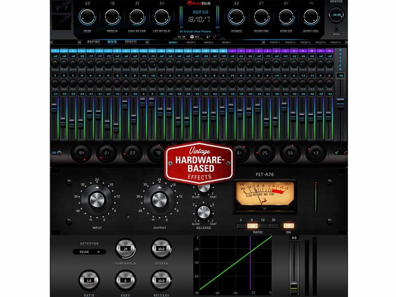Select the Mixer 3 tab
Viewport: 396px width, 297px height.
tap(209, 43)
